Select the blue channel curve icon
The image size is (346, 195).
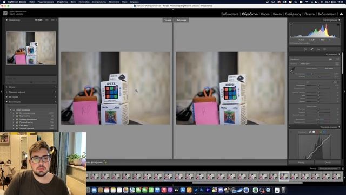point(324,132)
